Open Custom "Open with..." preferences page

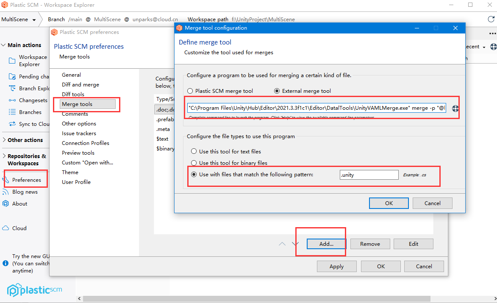pos(87,163)
